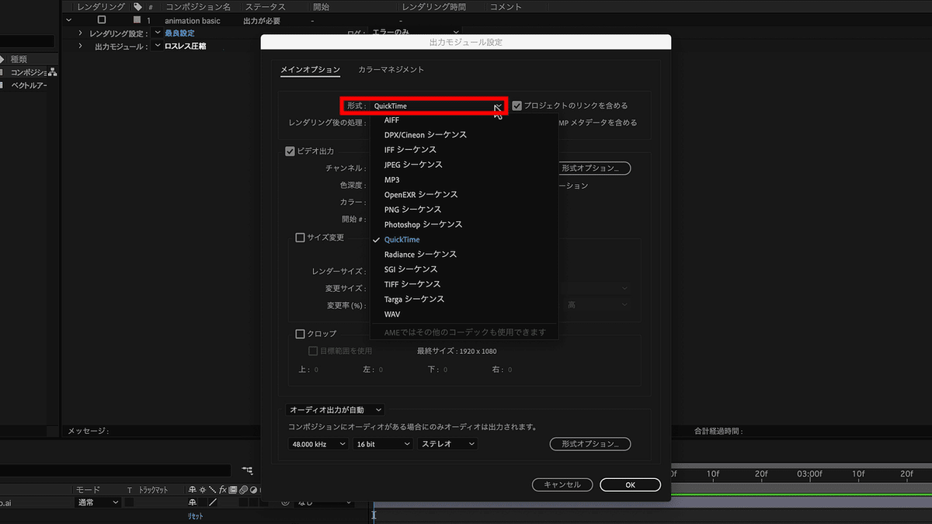
Task: Click the collapse transformations sun icon
Action: coord(203,490)
